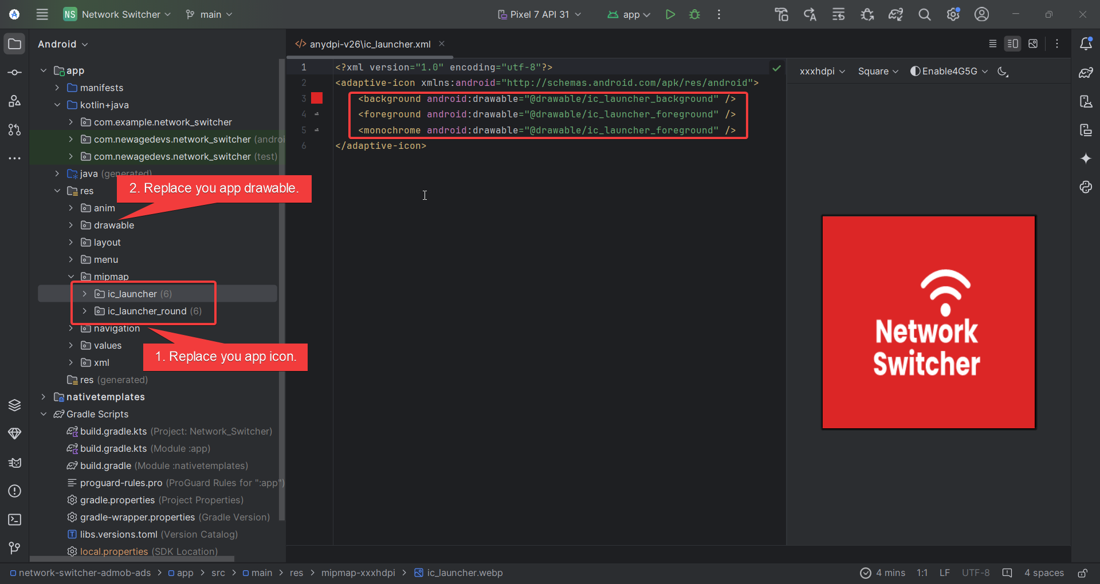Open the app run configuration dropdown

629,14
